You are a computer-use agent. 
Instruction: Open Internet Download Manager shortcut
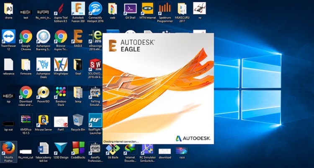[130, 150]
